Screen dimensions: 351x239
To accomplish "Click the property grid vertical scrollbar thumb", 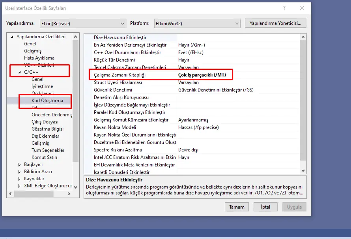I will [303, 100].
